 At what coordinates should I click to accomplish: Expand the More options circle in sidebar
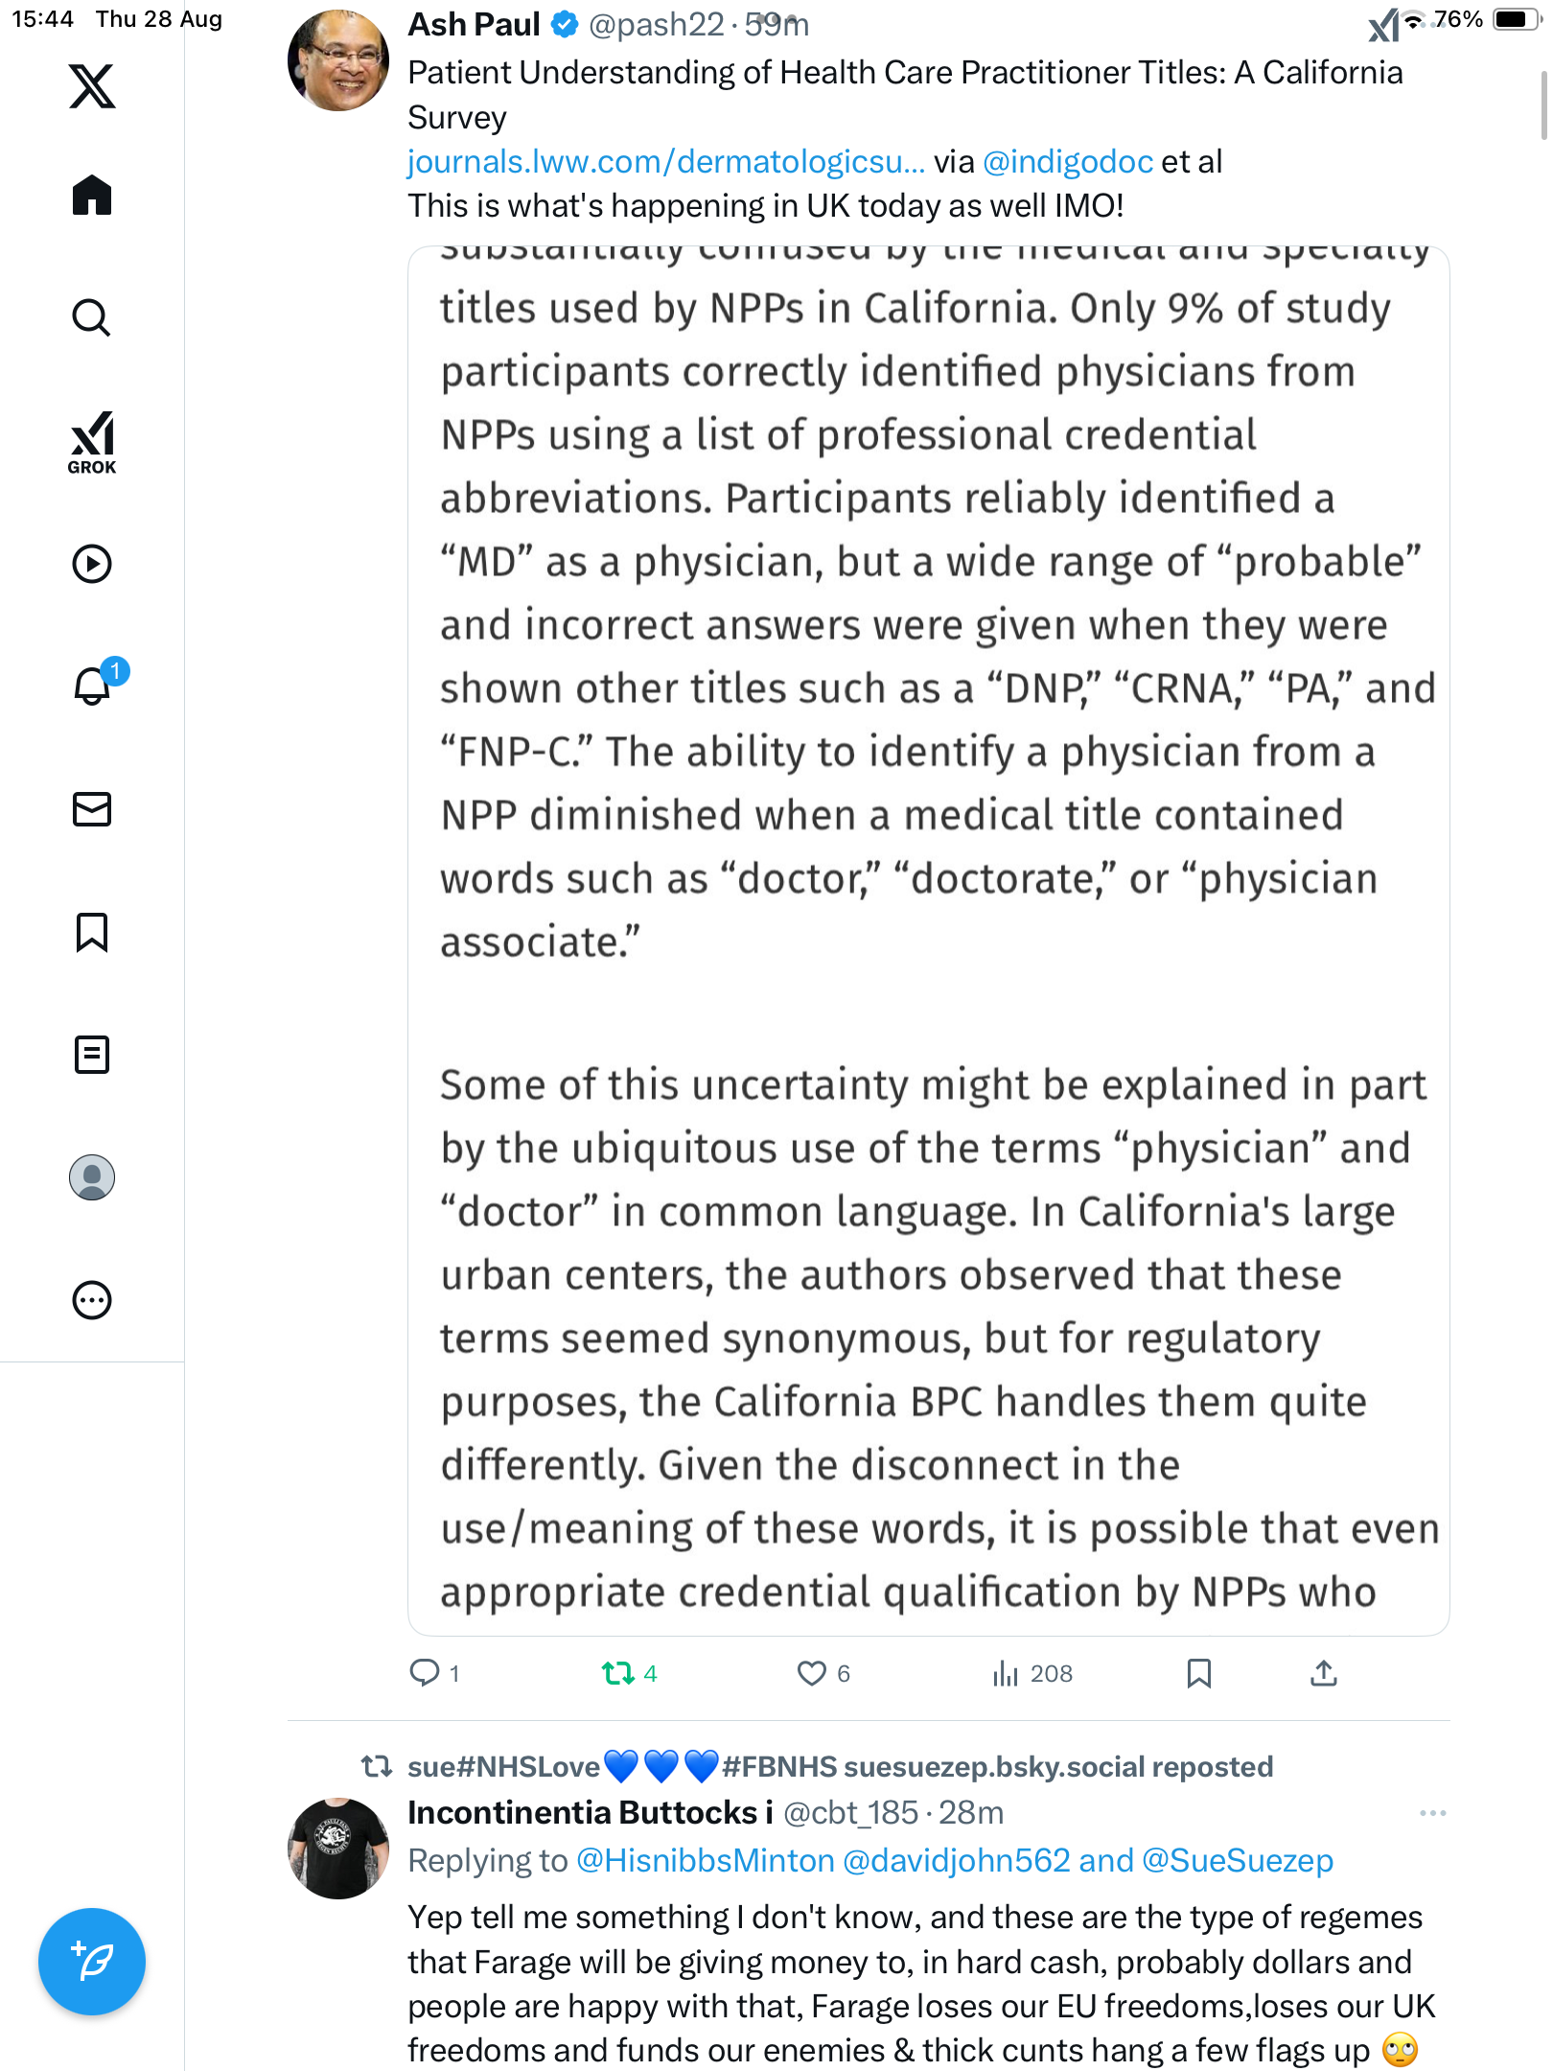point(92,1300)
